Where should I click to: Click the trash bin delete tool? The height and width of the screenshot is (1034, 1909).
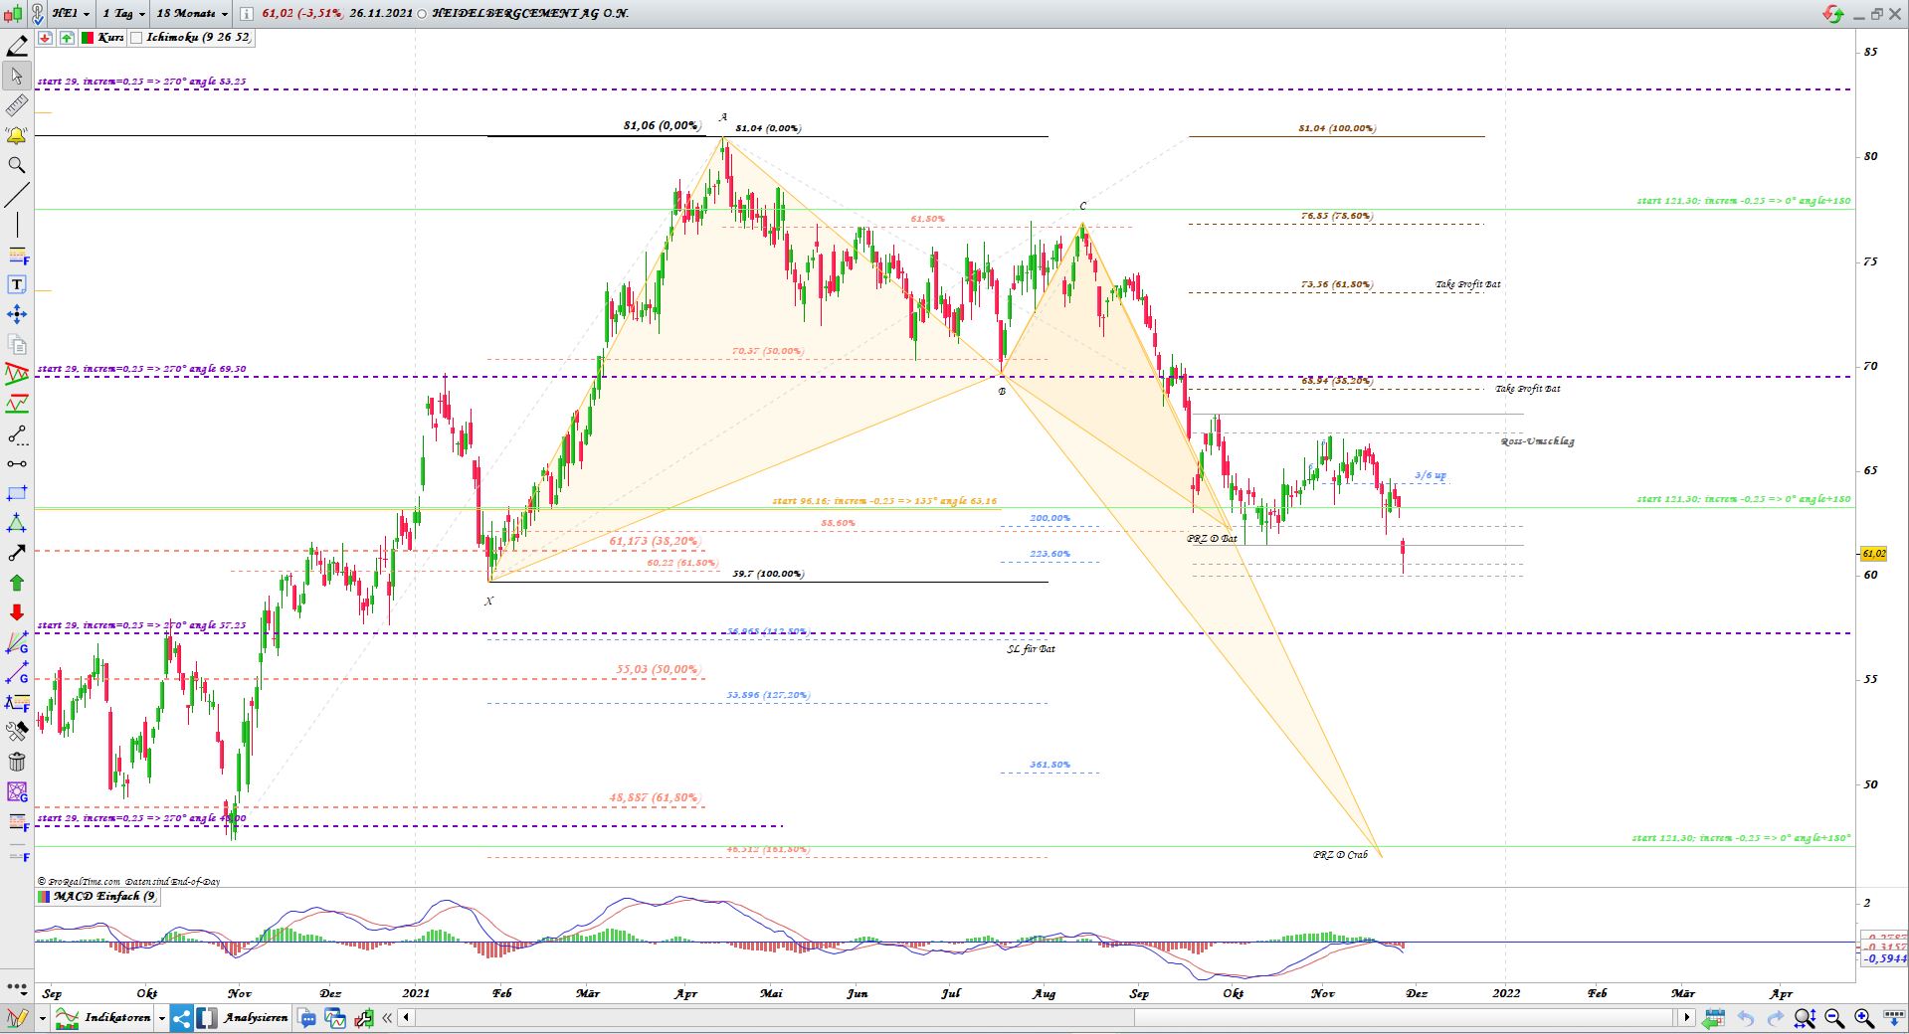(x=17, y=763)
